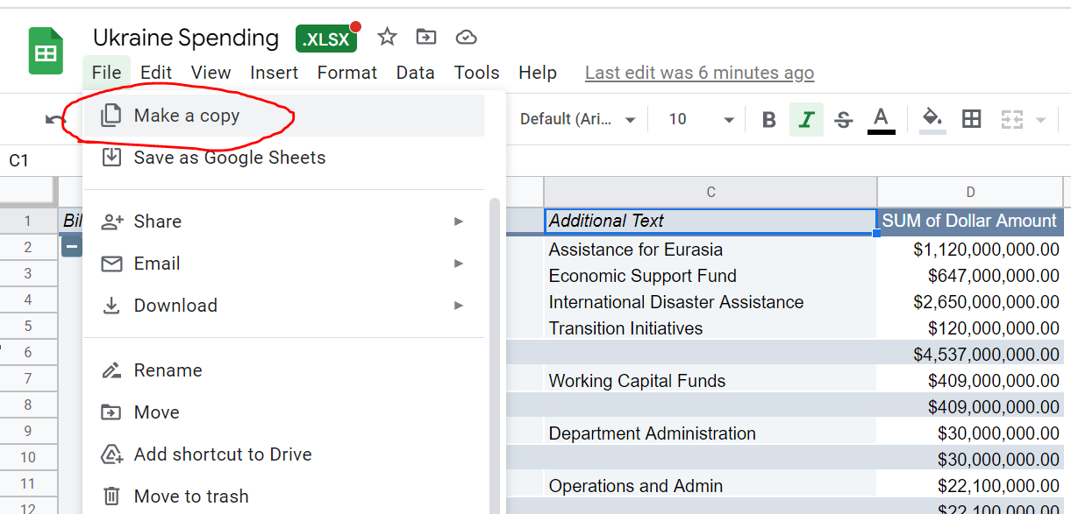Choose Move in the File menu
Screen dimensions: 1071x514
(284, 412)
